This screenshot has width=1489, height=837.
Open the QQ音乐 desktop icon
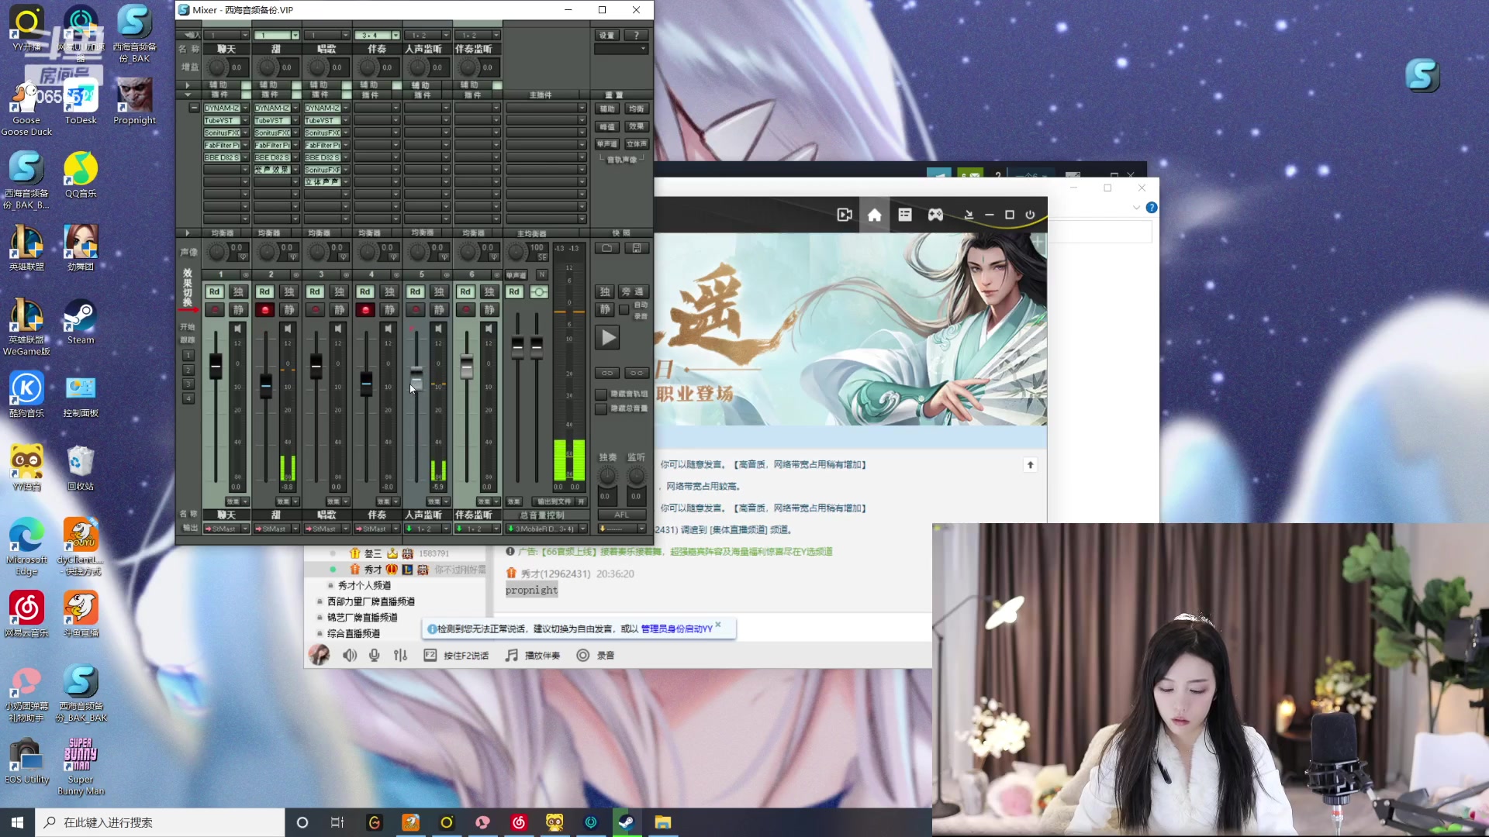[81, 175]
